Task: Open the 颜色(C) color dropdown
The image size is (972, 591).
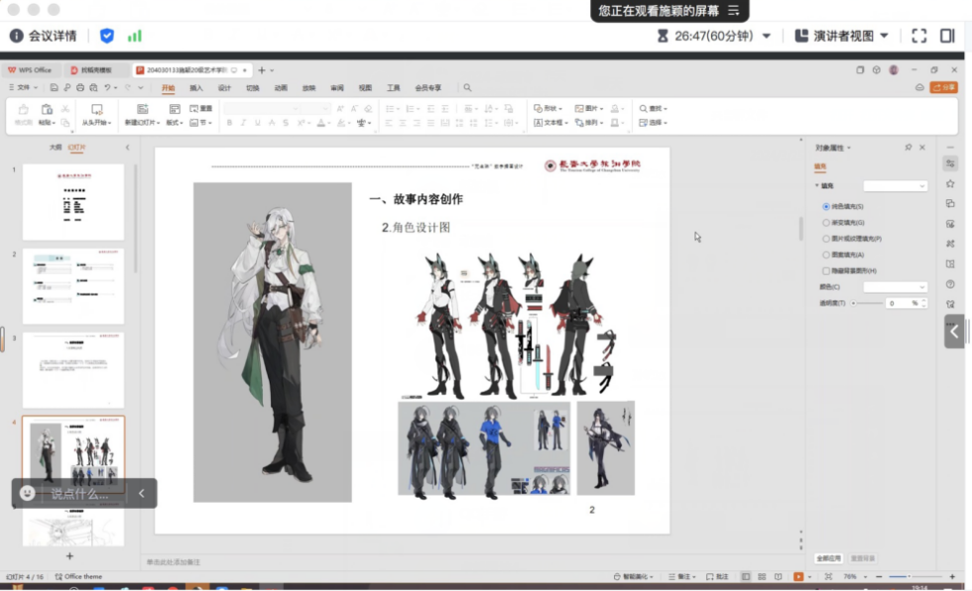Action: pos(895,287)
